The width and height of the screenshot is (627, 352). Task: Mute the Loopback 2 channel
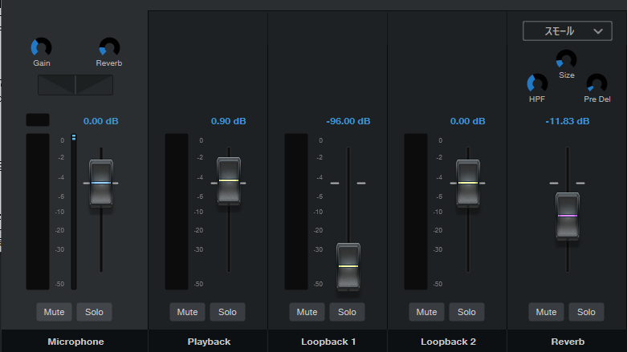pos(426,312)
